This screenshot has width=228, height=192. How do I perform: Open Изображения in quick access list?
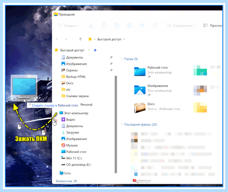pos(76,64)
